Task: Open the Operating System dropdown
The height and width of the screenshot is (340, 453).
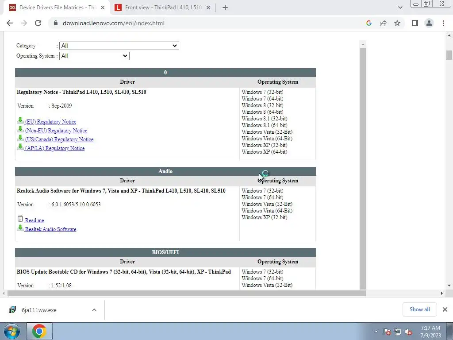Action: (x=94, y=56)
